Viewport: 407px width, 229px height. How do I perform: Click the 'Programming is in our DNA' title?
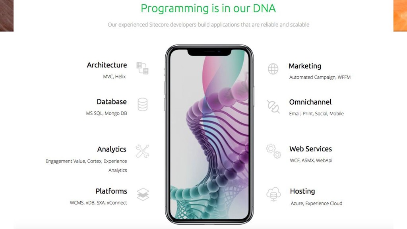(208, 8)
